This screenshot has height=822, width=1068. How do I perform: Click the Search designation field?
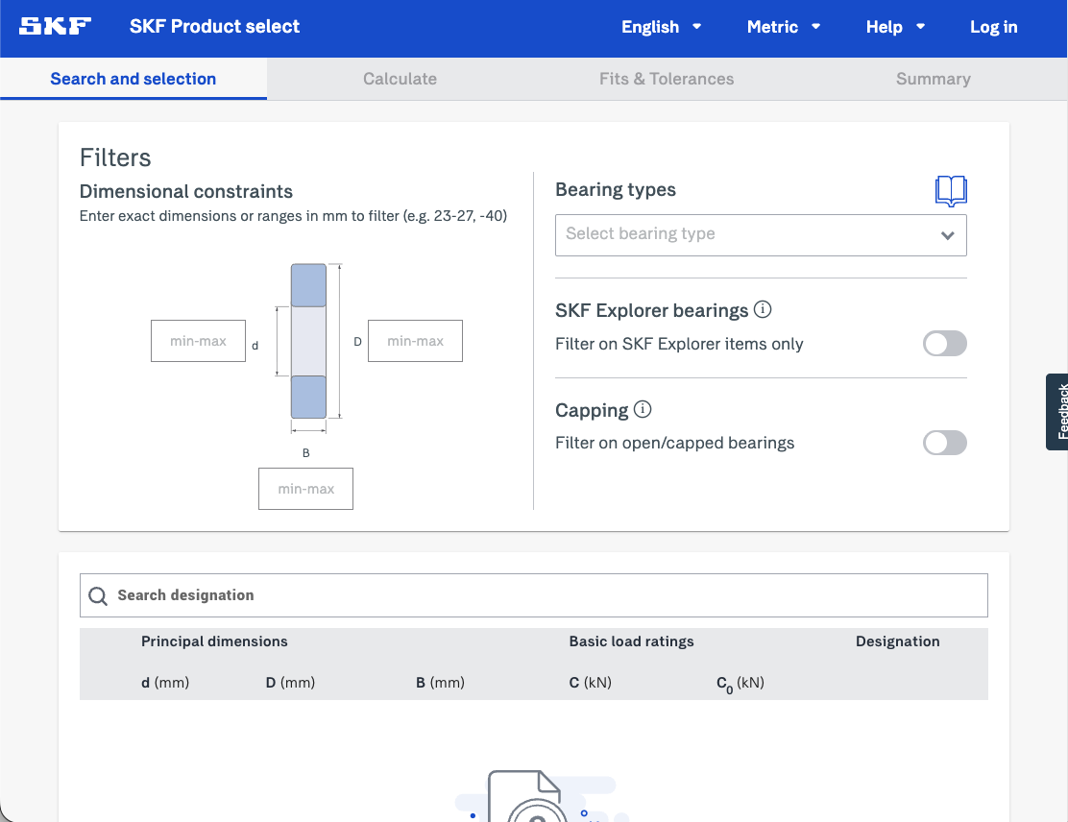tap(533, 596)
